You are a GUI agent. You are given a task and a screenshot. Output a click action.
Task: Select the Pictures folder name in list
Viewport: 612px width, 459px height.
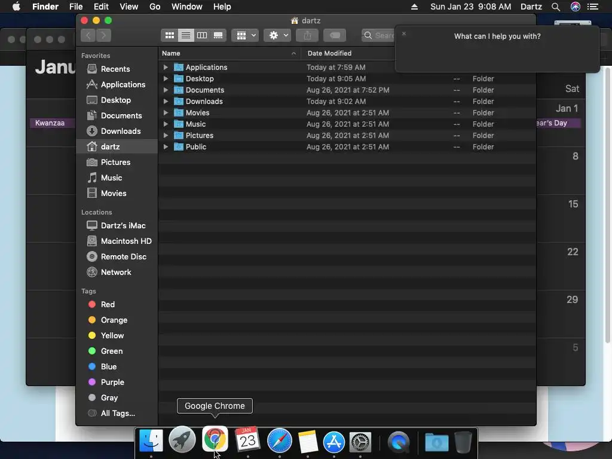200,136
